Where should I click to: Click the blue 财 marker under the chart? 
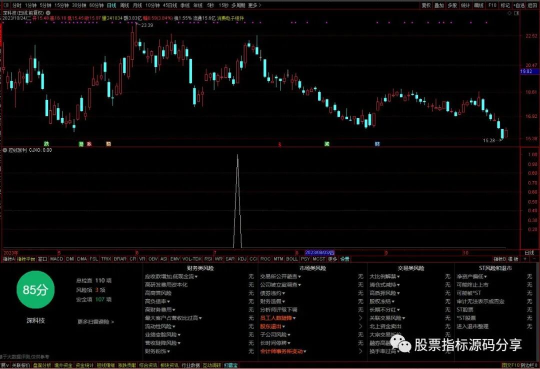click(x=377, y=144)
